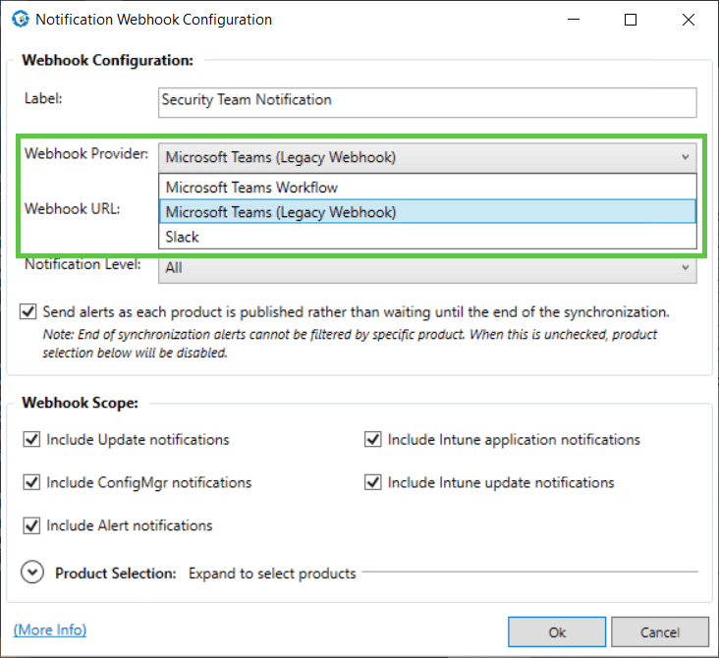
Task: Close the Notification Webhook Configuration window
Action: click(x=689, y=20)
